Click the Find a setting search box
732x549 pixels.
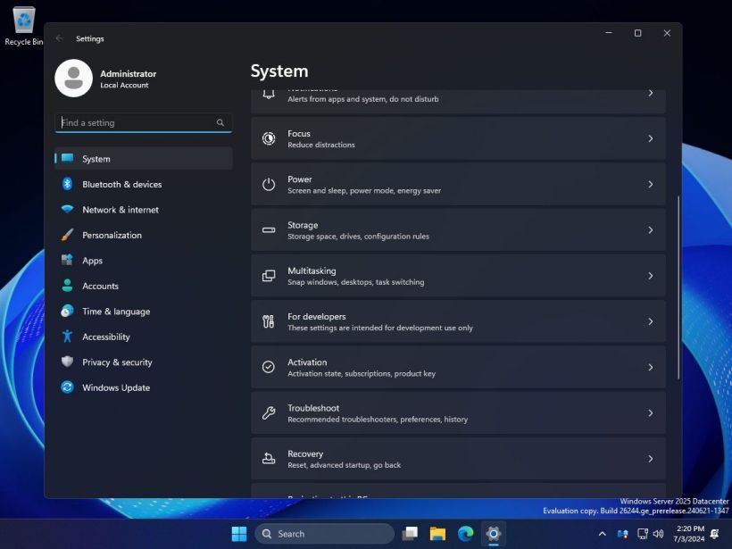(134, 123)
